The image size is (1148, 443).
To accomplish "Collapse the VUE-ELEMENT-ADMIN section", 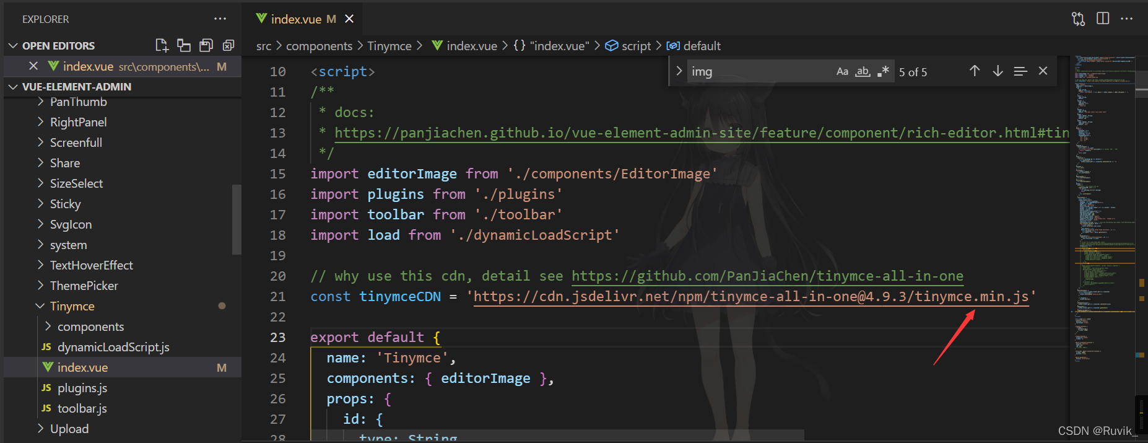I will point(13,87).
